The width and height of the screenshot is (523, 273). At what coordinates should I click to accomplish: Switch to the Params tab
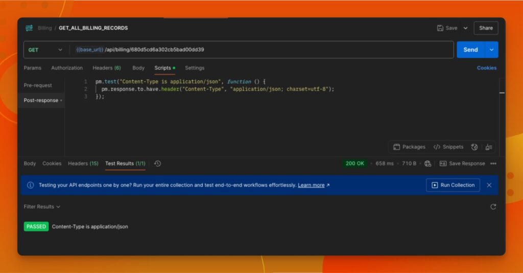(32, 68)
